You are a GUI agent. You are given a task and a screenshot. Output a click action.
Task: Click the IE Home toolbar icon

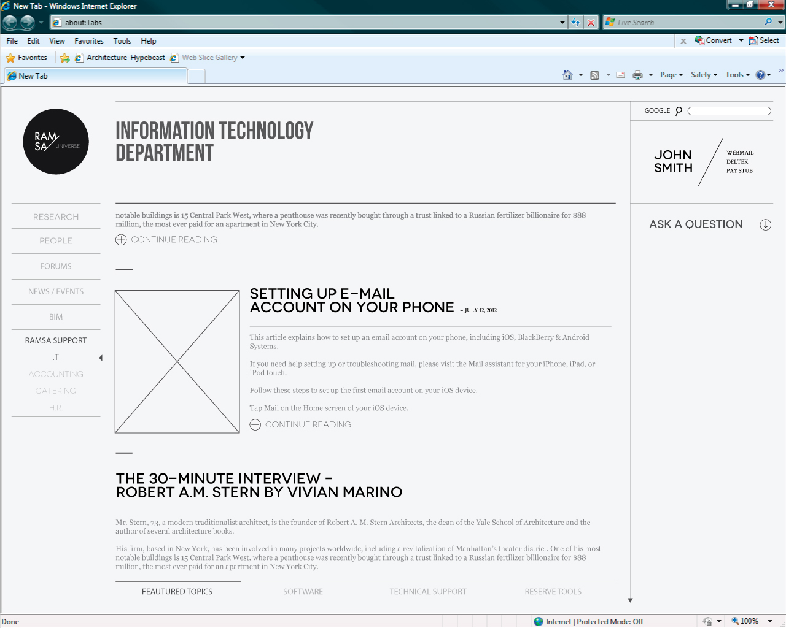click(x=567, y=75)
